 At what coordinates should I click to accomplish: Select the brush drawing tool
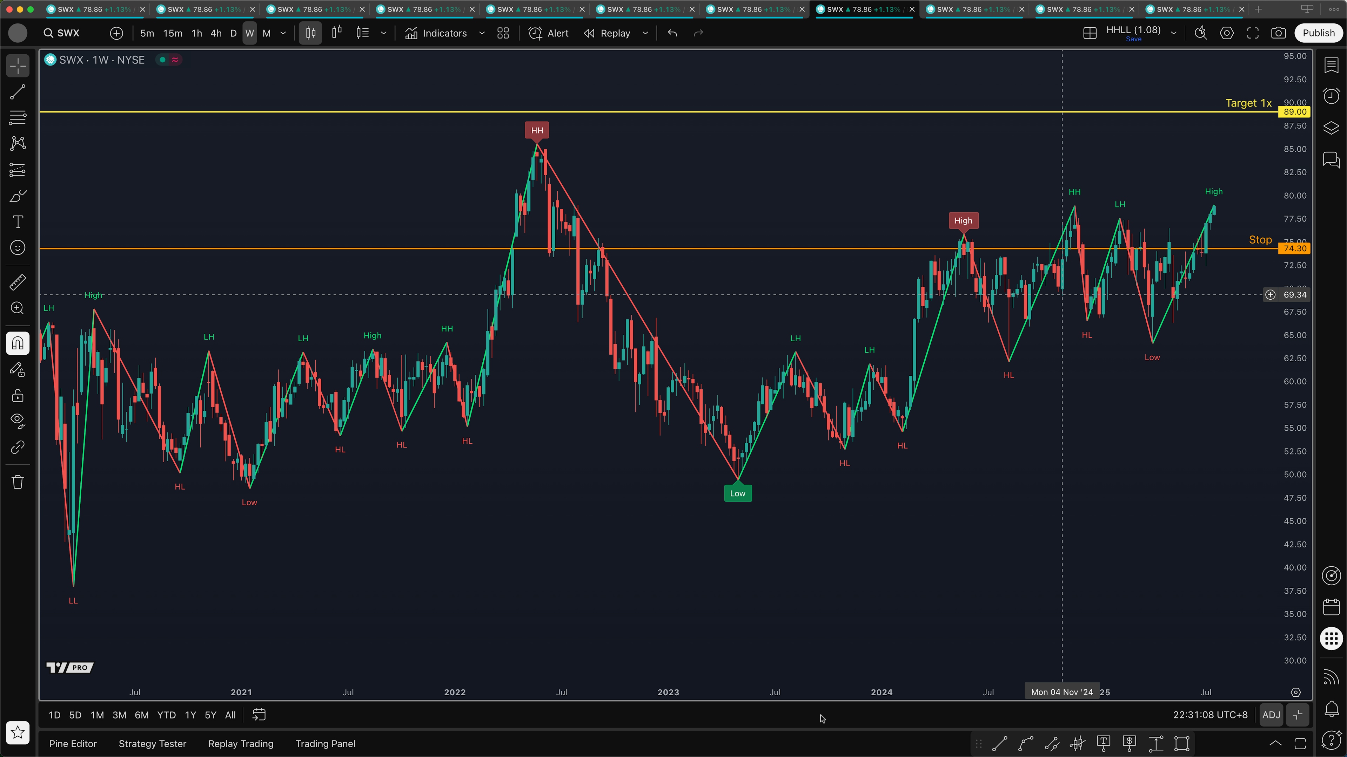(x=18, y=196)
